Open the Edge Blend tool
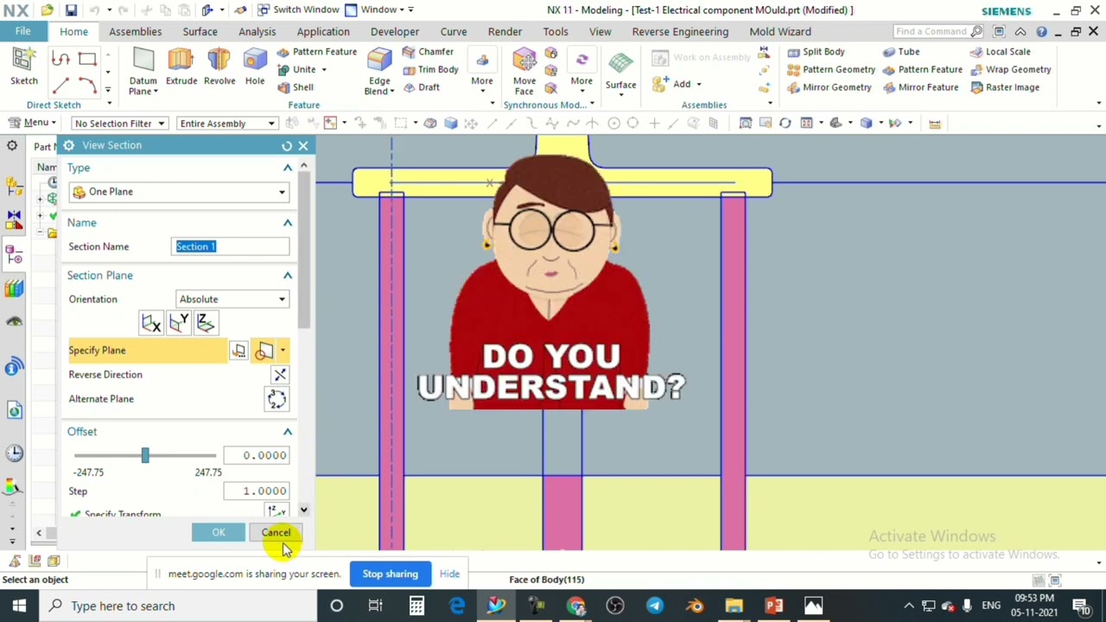 point(378,72)
